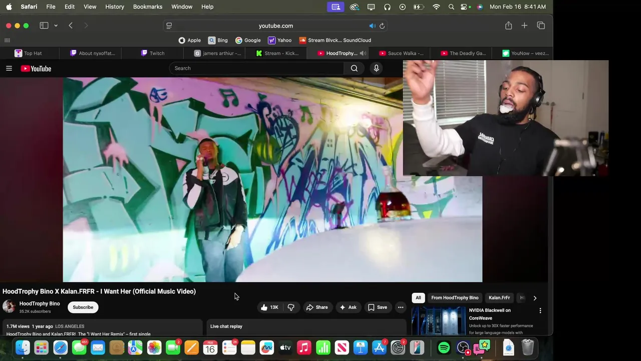Open Safari share sheet
641x361 pixels.
click(508, 26)
